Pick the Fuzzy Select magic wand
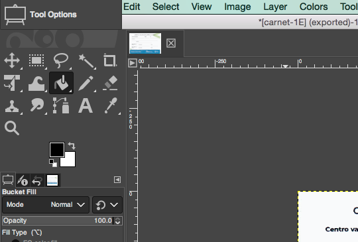This screenshot has height=242, width=358. [x=86, y=61]
